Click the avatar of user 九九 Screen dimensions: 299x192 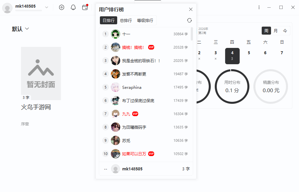116,114
